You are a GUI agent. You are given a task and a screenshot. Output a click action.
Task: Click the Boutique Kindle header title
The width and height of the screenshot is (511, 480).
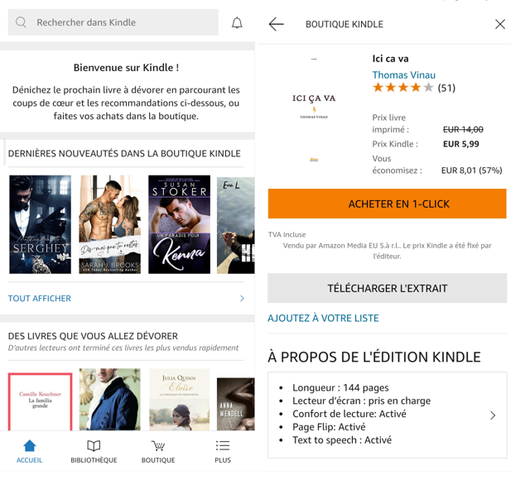pos(345,24)
